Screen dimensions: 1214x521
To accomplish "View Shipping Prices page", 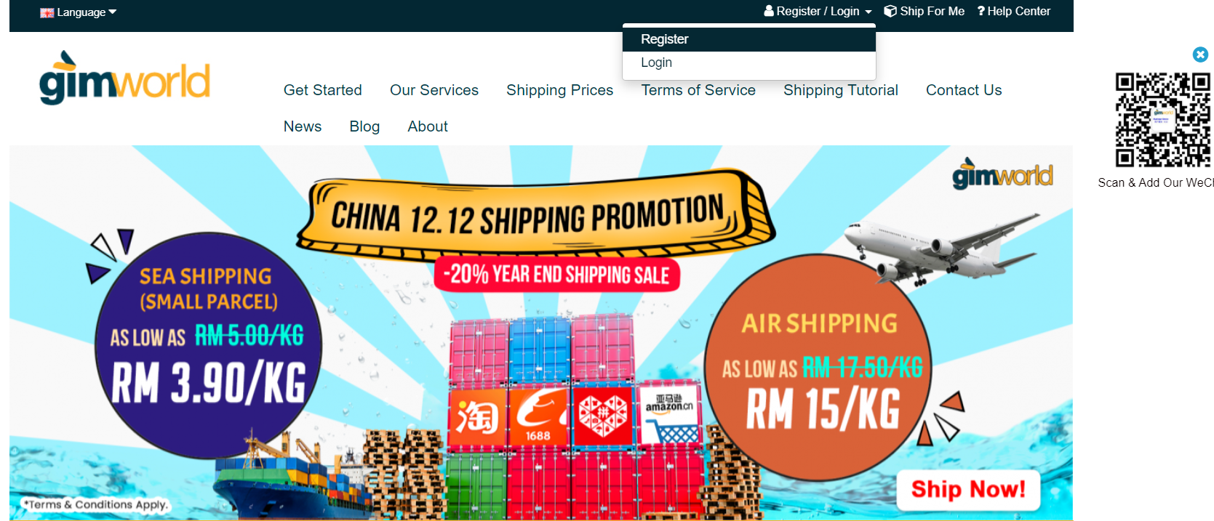I will pos(559,90).
